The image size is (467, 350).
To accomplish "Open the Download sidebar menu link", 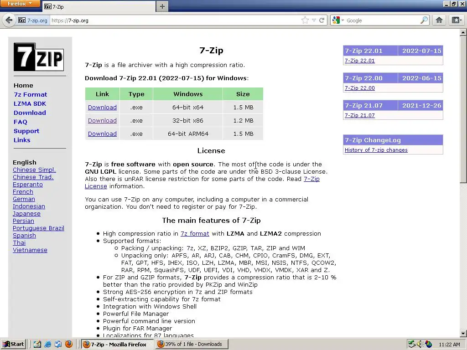I will (x=30, y=113).
